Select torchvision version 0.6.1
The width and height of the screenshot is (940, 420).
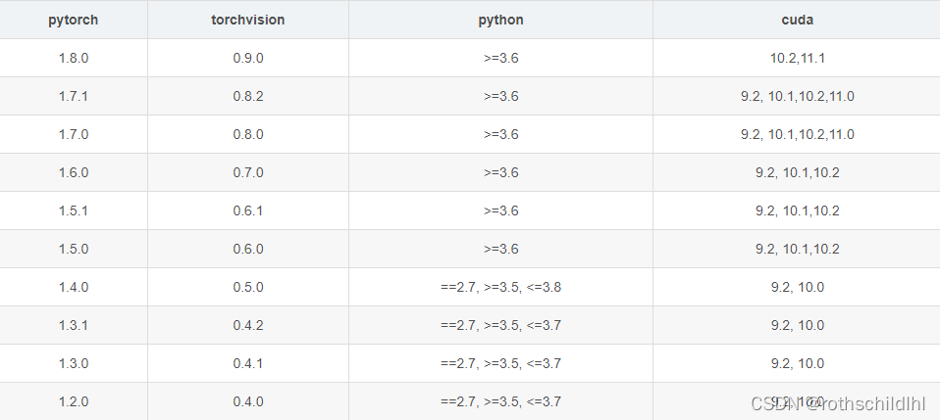click(248, 210)
